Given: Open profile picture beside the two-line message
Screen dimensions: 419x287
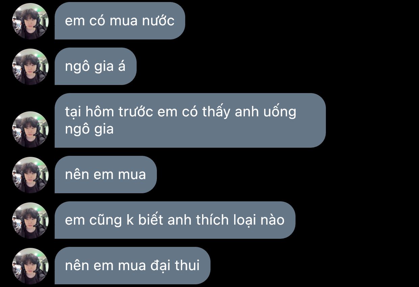Looking at the screenshot, I should 30,129.
